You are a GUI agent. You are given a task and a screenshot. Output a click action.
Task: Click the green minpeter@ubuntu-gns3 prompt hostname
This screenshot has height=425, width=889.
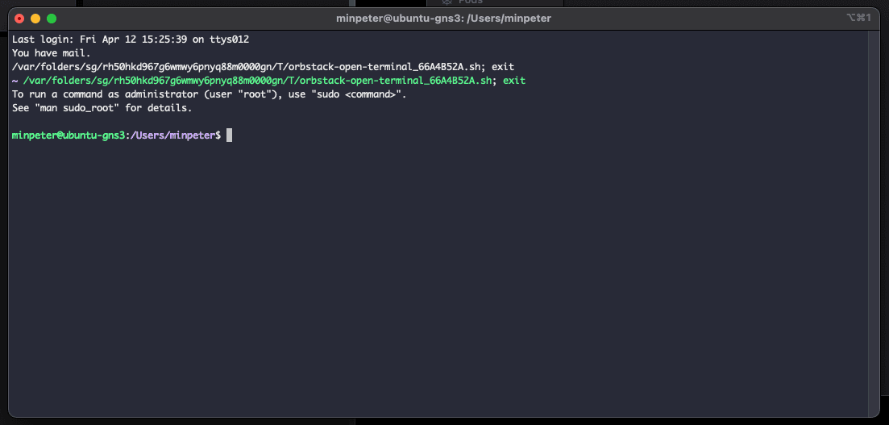[x=69, y=135]
